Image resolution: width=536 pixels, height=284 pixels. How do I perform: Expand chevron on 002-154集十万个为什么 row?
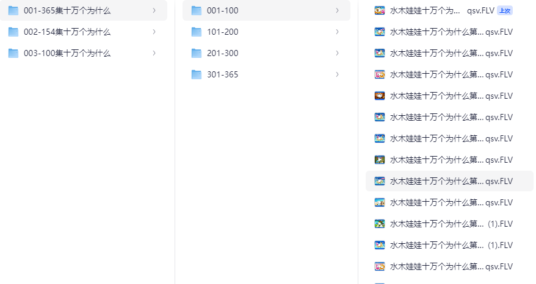click(154, 32)
